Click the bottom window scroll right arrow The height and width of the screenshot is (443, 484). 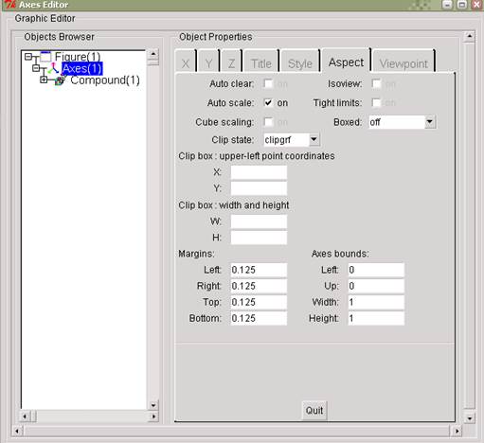(x=457, y=431)
